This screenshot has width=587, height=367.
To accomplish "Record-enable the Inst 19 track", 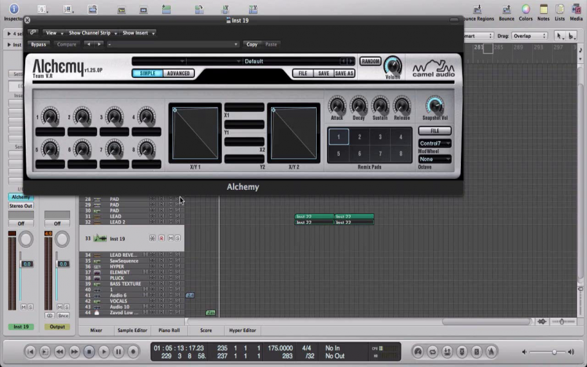I will (x=162, y=238).
